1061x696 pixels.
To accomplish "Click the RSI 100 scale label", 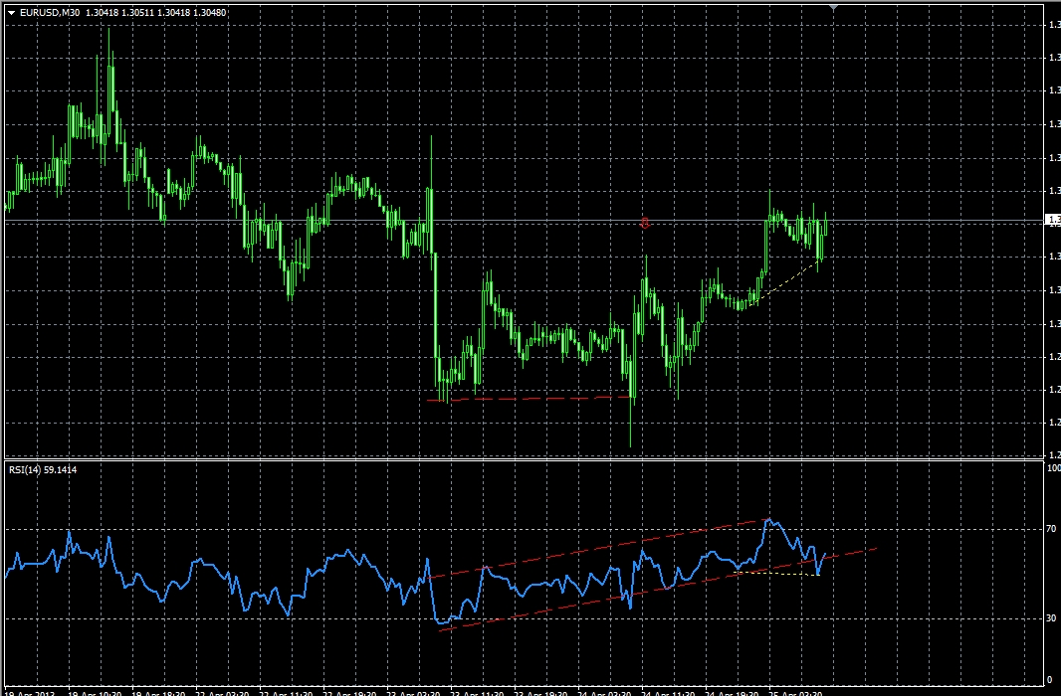I will click(1054, 467).
